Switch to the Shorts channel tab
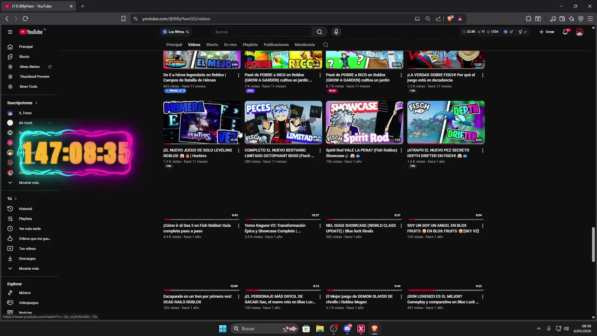 click(212, 45)
